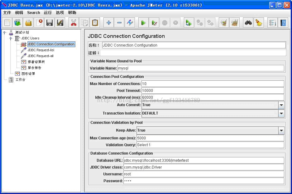Expand all with the plus icon

click(x=108, y=23)
